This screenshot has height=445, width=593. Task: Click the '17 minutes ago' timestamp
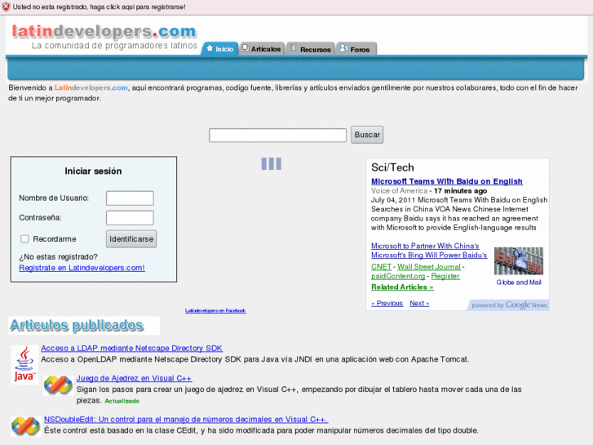[460, 191]
